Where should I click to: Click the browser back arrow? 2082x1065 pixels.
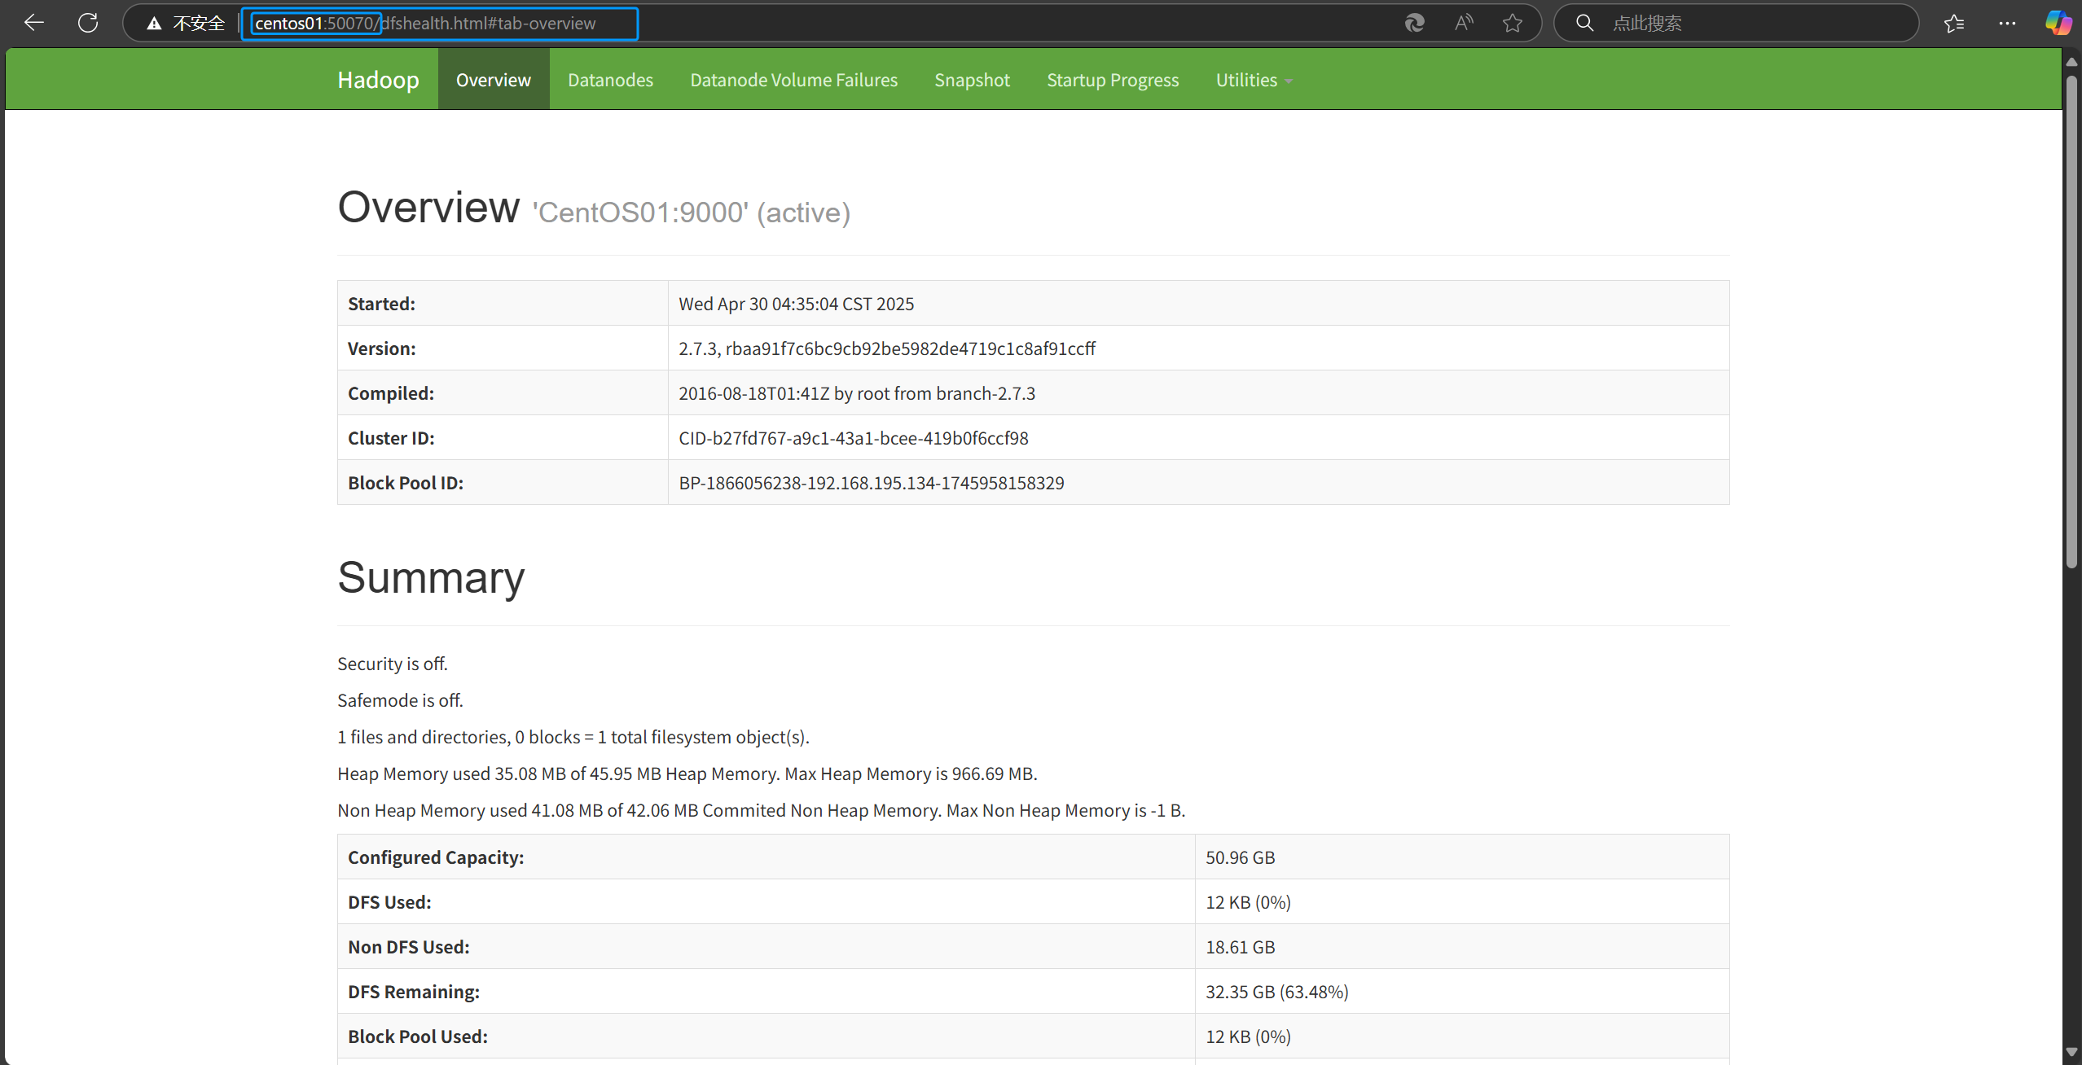click(34, 23)
